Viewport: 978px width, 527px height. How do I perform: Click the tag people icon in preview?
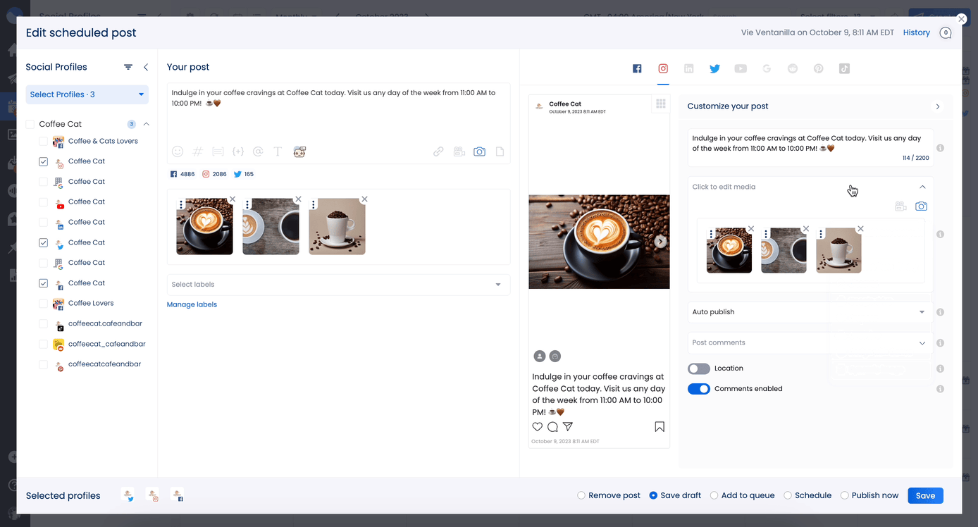(540, 356)
